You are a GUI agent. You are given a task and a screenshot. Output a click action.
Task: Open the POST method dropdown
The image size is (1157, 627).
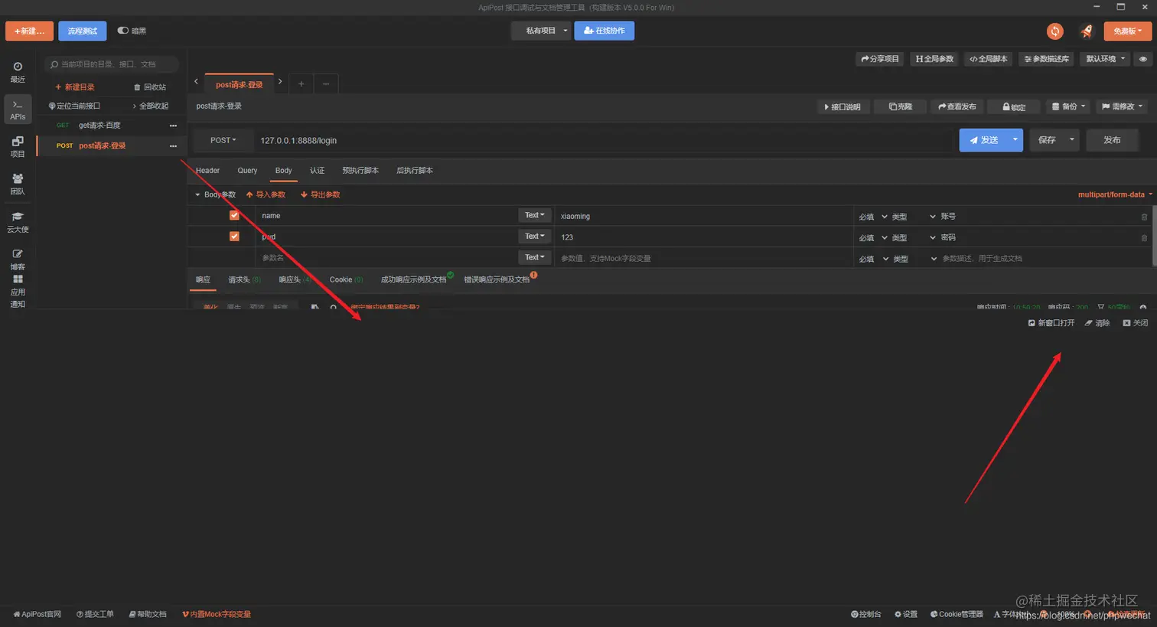point(223,141)
